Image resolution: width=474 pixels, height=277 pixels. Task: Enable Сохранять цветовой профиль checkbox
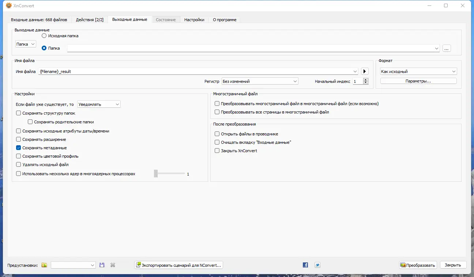pyautogui.click(x=19, y=156)
